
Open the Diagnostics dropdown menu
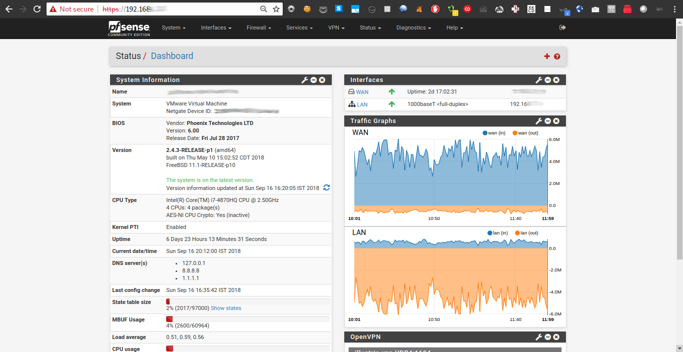(x=413, y=28)
